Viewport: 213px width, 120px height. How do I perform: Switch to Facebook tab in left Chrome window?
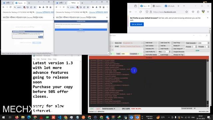20,3
